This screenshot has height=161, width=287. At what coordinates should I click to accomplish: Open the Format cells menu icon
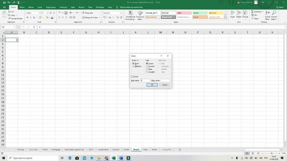pyautogui.click(x=245, y=15)
